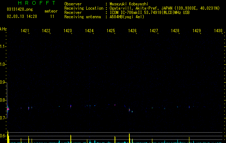
Task: Select the file name 03131420.png
Action: [20, 10]
